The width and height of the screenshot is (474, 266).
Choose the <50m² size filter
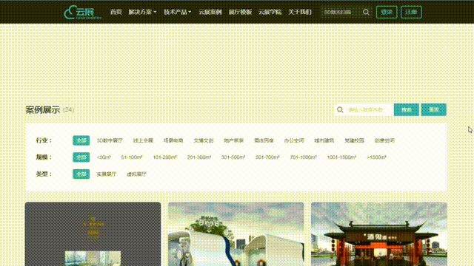tap(104, 157)
